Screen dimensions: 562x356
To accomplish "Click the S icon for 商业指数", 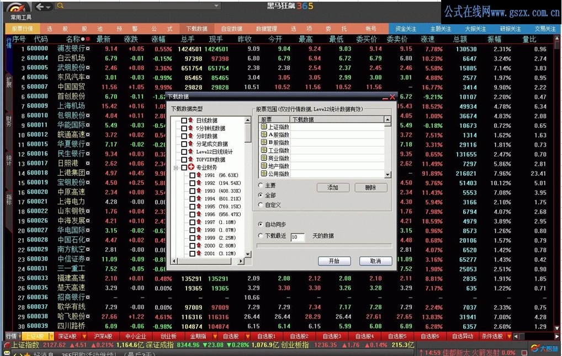I will click(264, 158).
